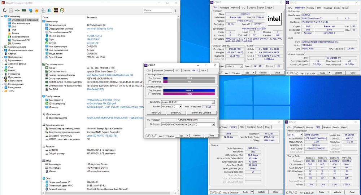Screen dimensions: 361x195
Task: Open the AIDA64 report page icon
Action: [x=11, y=10]
